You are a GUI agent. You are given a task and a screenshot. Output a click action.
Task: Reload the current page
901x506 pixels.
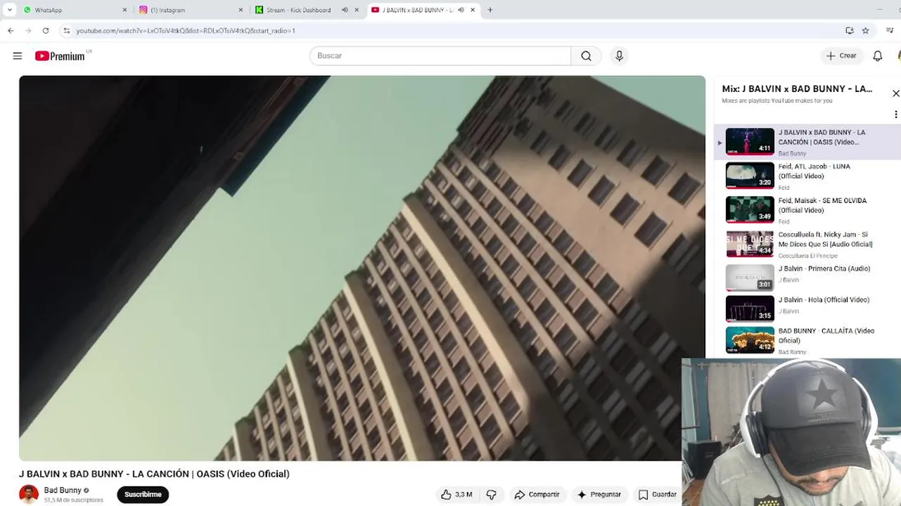46,31
